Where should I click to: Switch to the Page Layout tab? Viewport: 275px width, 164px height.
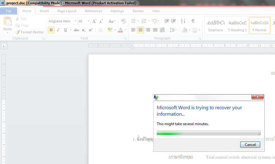pyautogui.click(x=67, y=11)
